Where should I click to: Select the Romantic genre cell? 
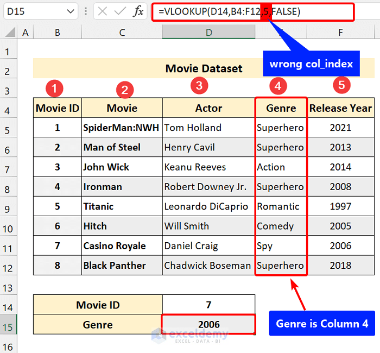(x=281, y=206)
